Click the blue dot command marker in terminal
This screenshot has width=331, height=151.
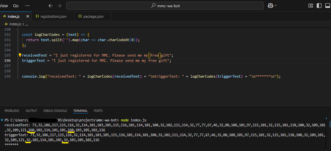pyautogui.click(x=2, y=120)
